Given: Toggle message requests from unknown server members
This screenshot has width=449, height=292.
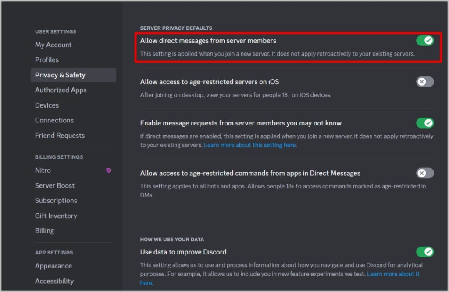Looking at the screenshot, I should (x=425, y=123).
